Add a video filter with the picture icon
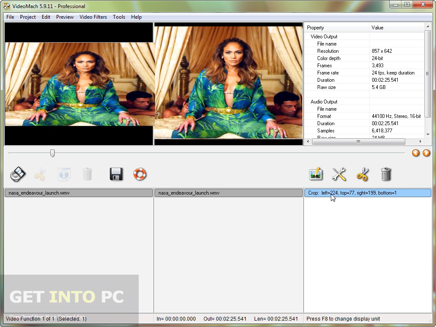This screenshot has height=327, width=436. point(316,174)
